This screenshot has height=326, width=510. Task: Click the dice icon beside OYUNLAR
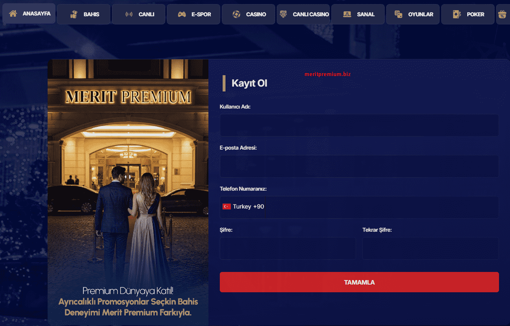(398, 14)
